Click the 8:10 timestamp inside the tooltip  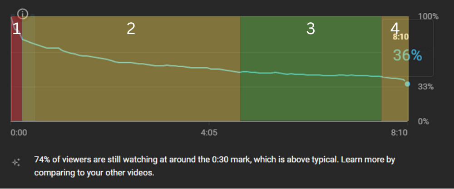[x=400, y=37]
